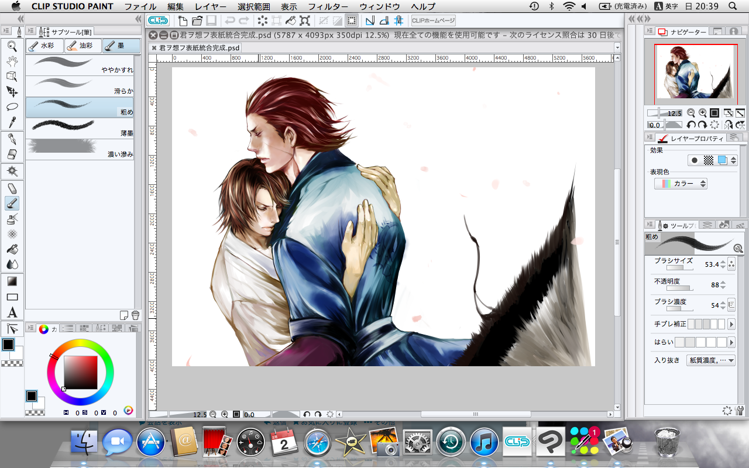The image size is (749, 468).
Task: Click the Navigator preview thumbnail
Action: pyautogui.click(x=696, y=73)
